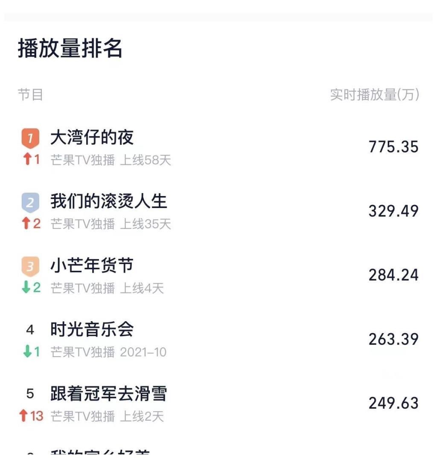Click red up arrow showing 13 places
The image size is (437, 463).
24,416
